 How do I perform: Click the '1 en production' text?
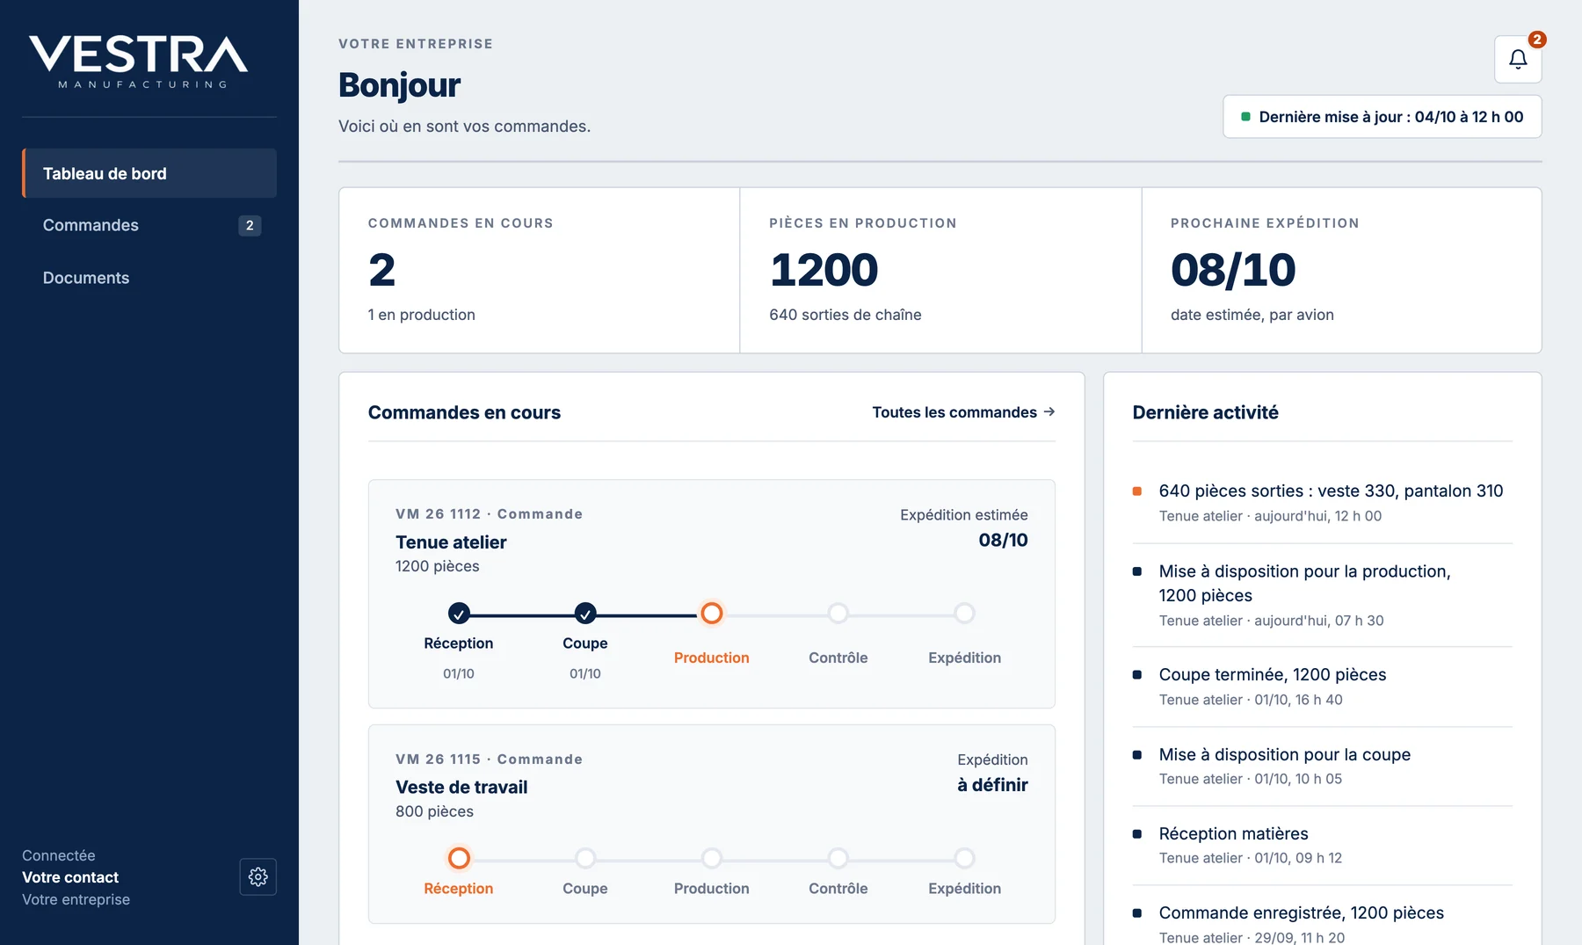click(421, 315)
